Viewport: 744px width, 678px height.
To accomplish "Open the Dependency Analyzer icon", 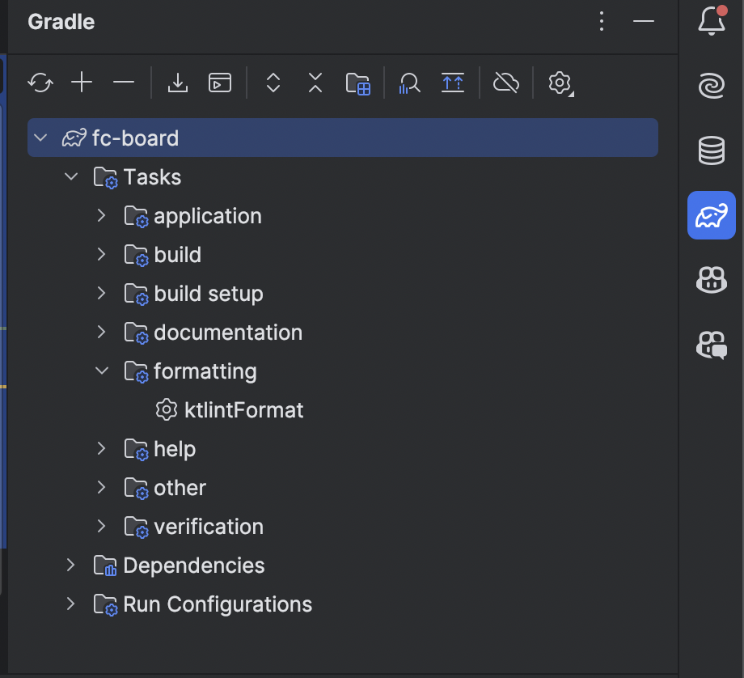I will (x=408, y=82).
